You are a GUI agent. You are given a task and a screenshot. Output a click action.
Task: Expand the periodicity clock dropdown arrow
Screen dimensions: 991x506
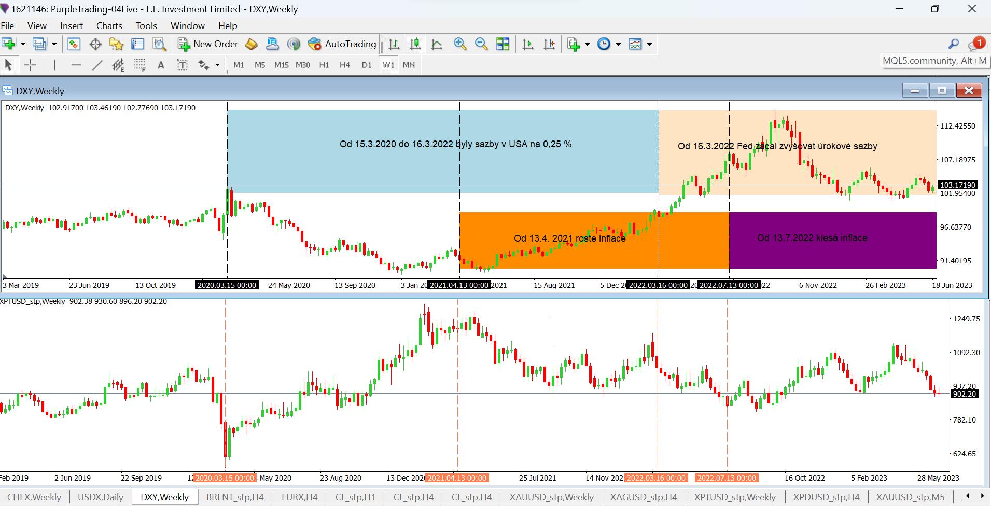[x=618, y=44]
